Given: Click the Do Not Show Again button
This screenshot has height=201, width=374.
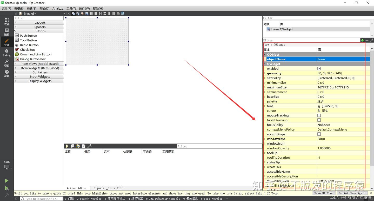Looking at the screenshot, I should (352, 193).
